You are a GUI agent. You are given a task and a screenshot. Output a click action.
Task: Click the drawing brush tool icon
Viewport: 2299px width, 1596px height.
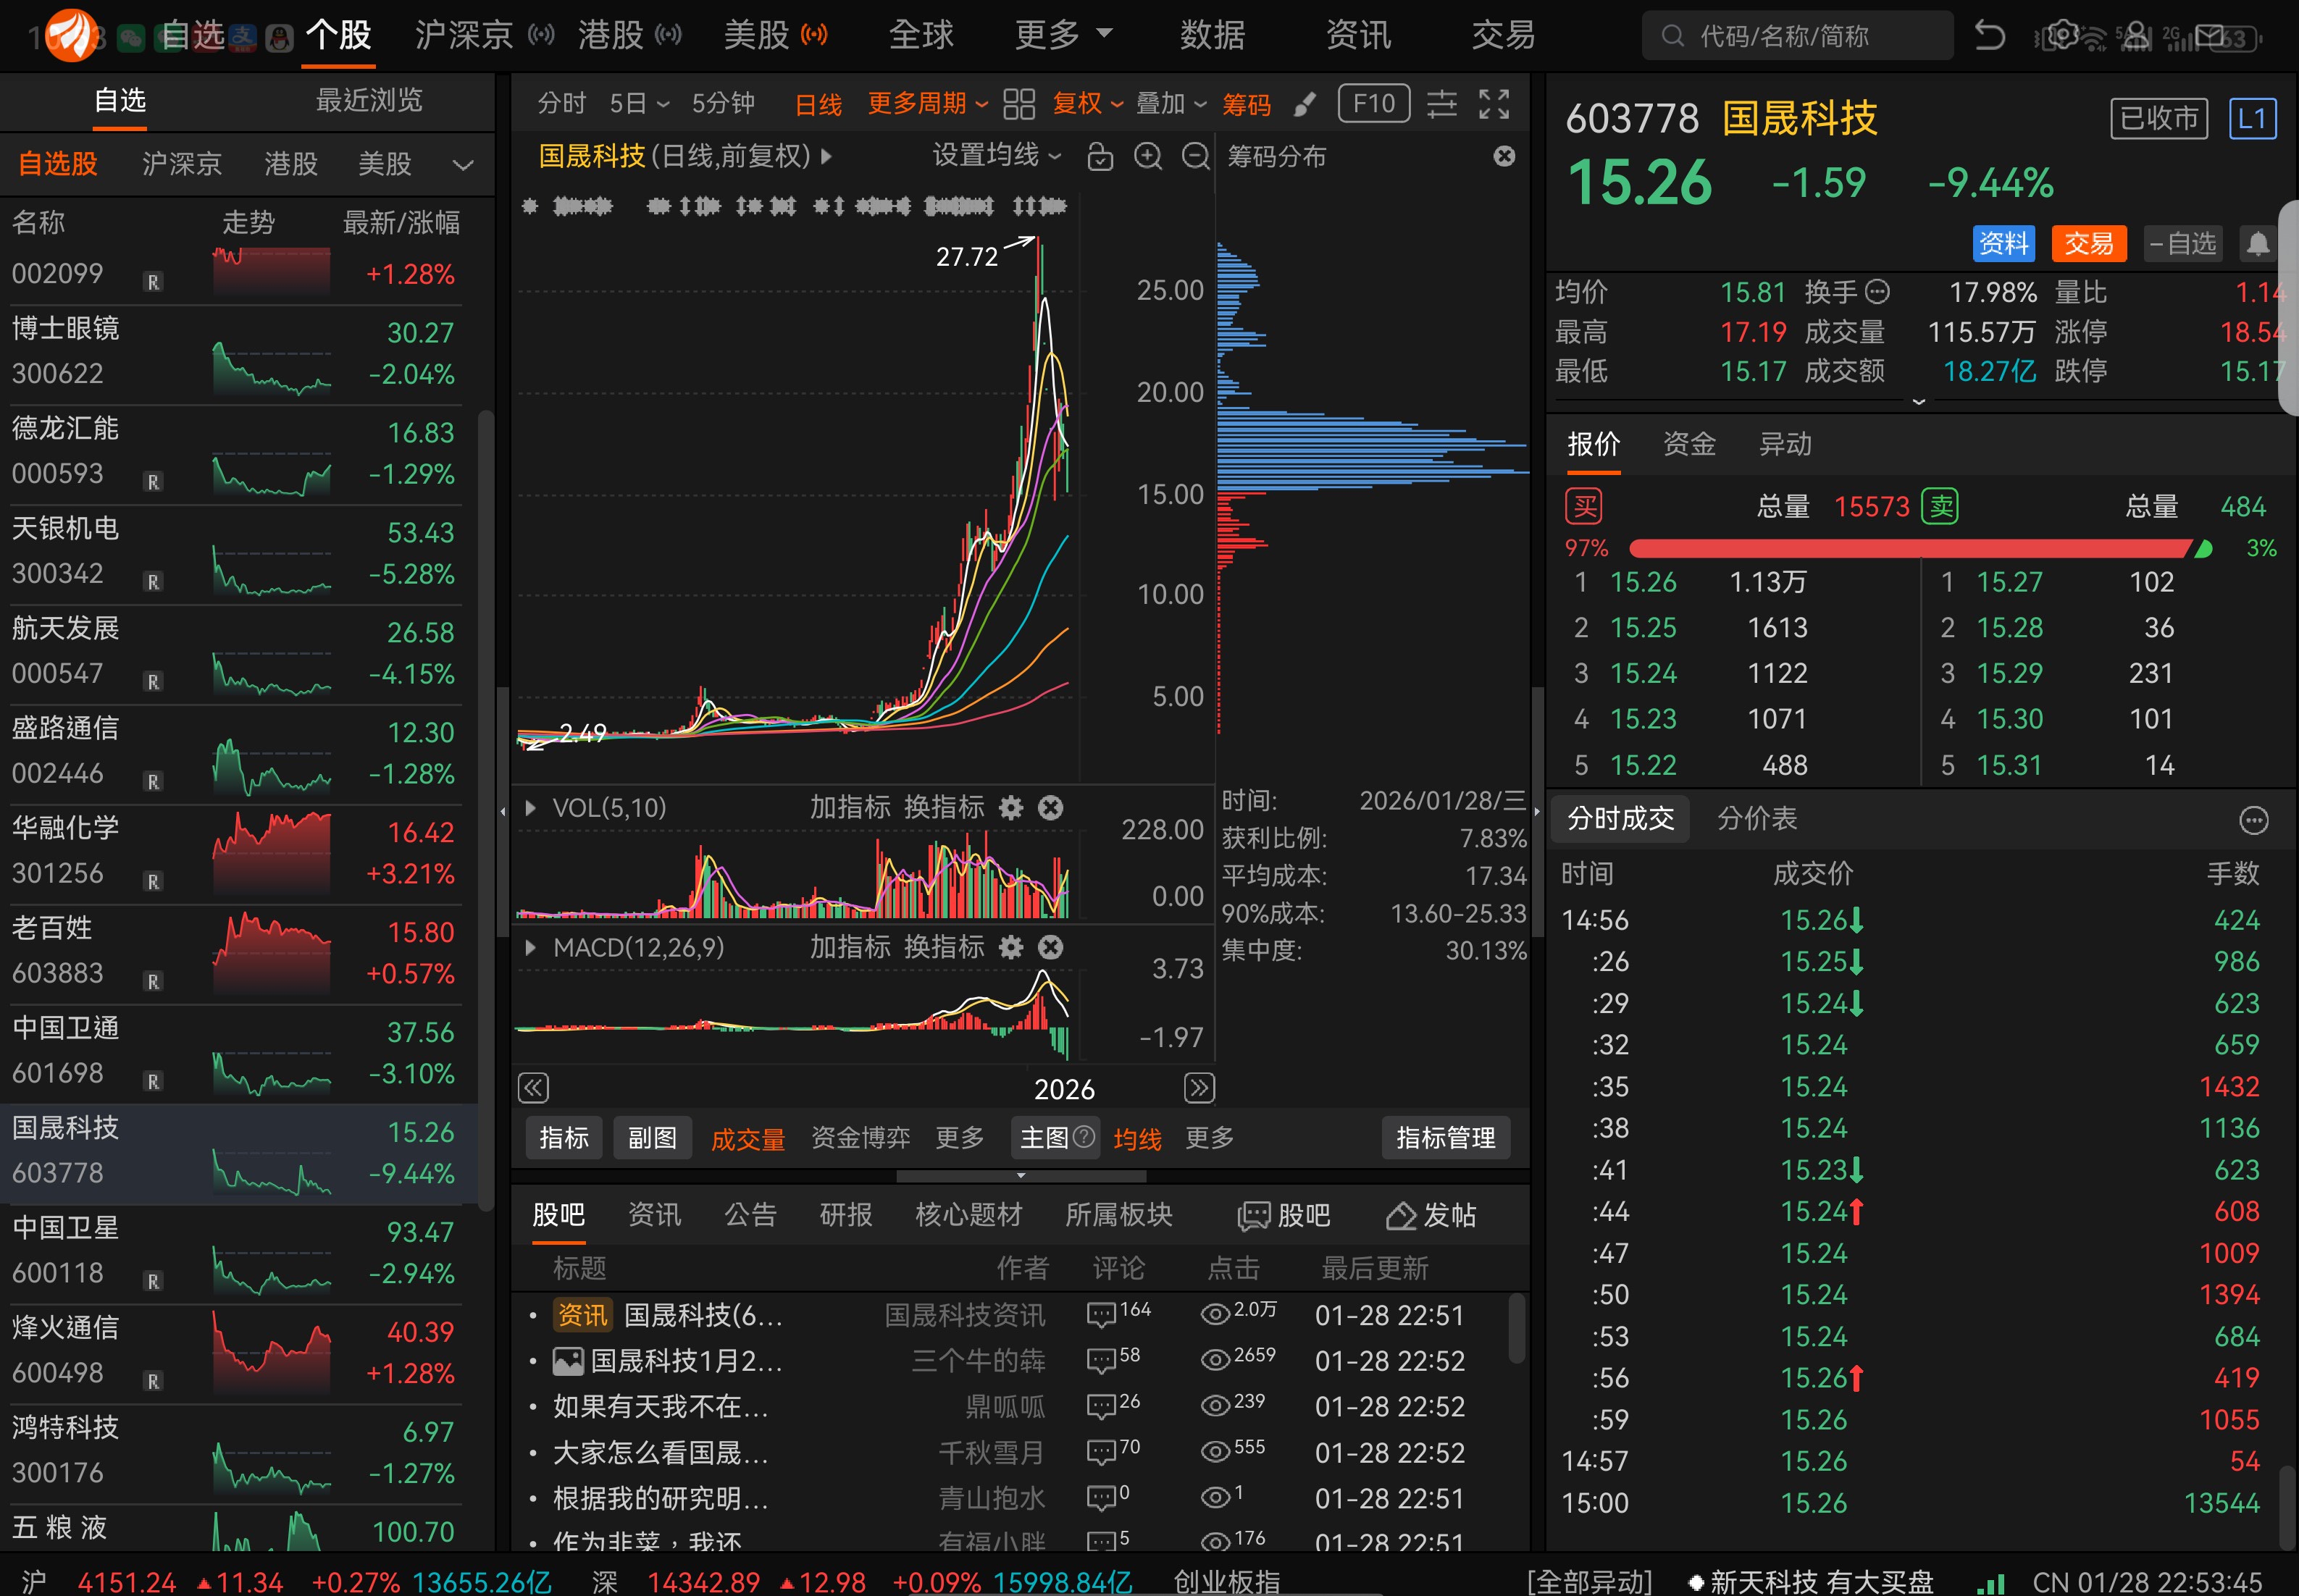pos(1304,104)
